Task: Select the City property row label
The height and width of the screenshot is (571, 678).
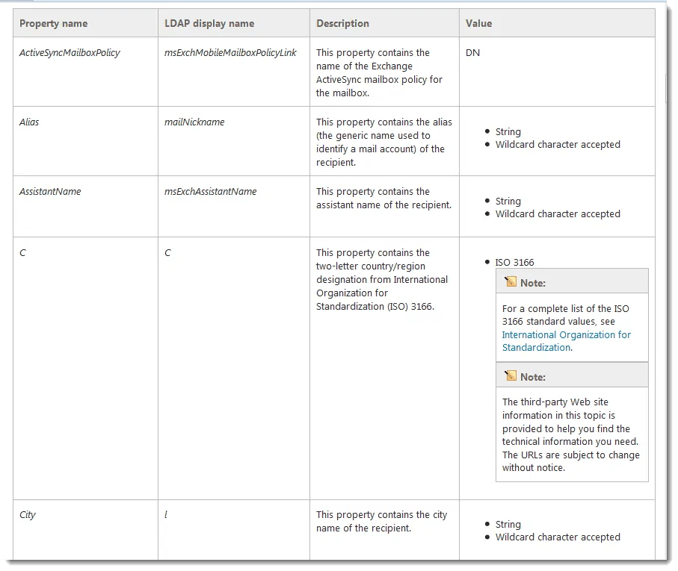Action: pos(28,515)
